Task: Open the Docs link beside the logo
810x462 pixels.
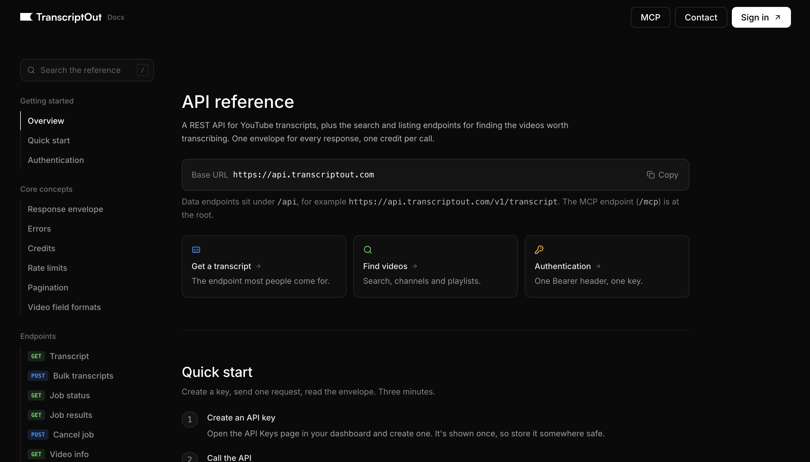Action: click(x=116, y=17)
